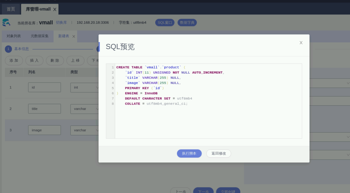The height and width of the screenshot is (193, 350).
Task: Open the 首页 tab
Action: click(11, 9)
